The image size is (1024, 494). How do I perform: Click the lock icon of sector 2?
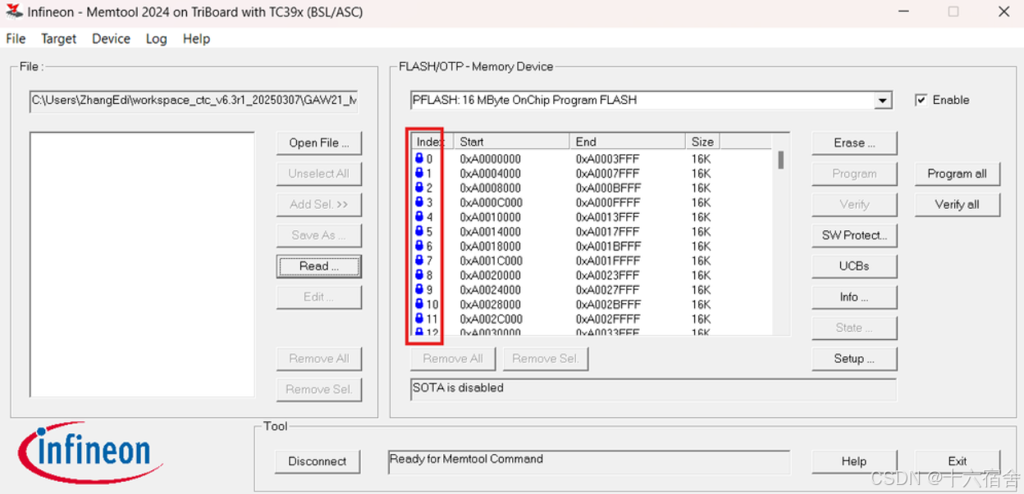[x=419, y=188]
